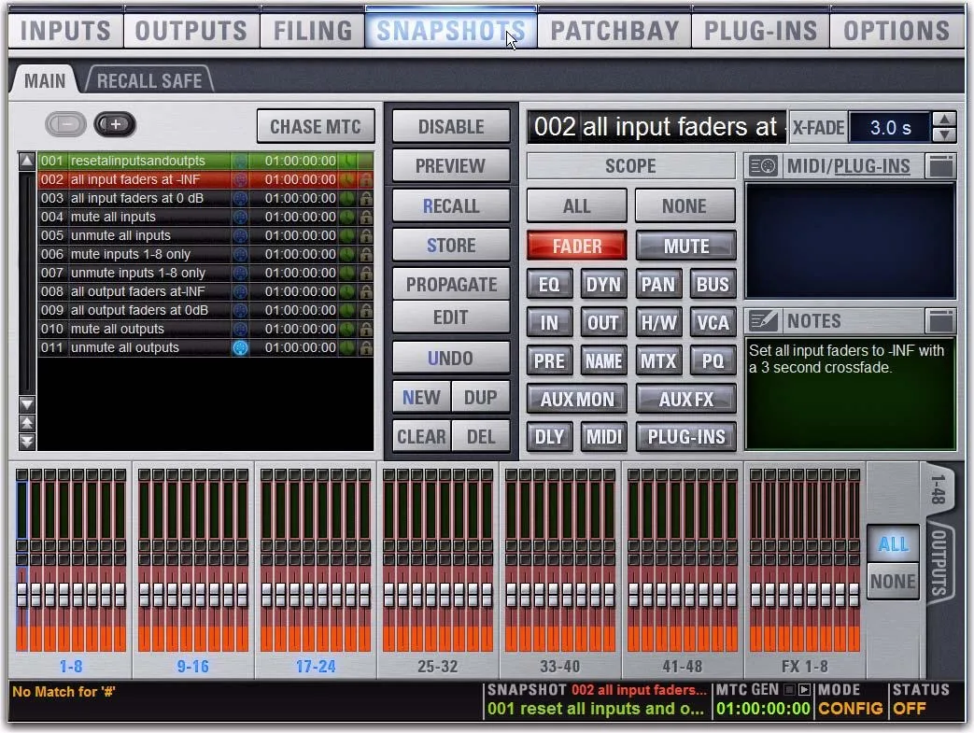Toggle the DLY scope button
This screenshot has width=974, height=733.
pos(549,437)
